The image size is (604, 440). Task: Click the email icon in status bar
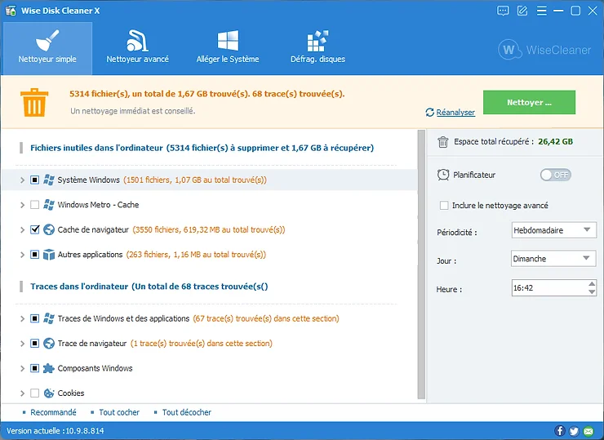click(x=588, y=431)
